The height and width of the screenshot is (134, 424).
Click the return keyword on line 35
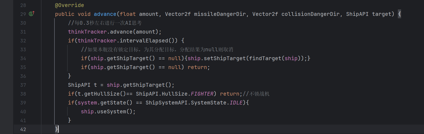(197, 67)
